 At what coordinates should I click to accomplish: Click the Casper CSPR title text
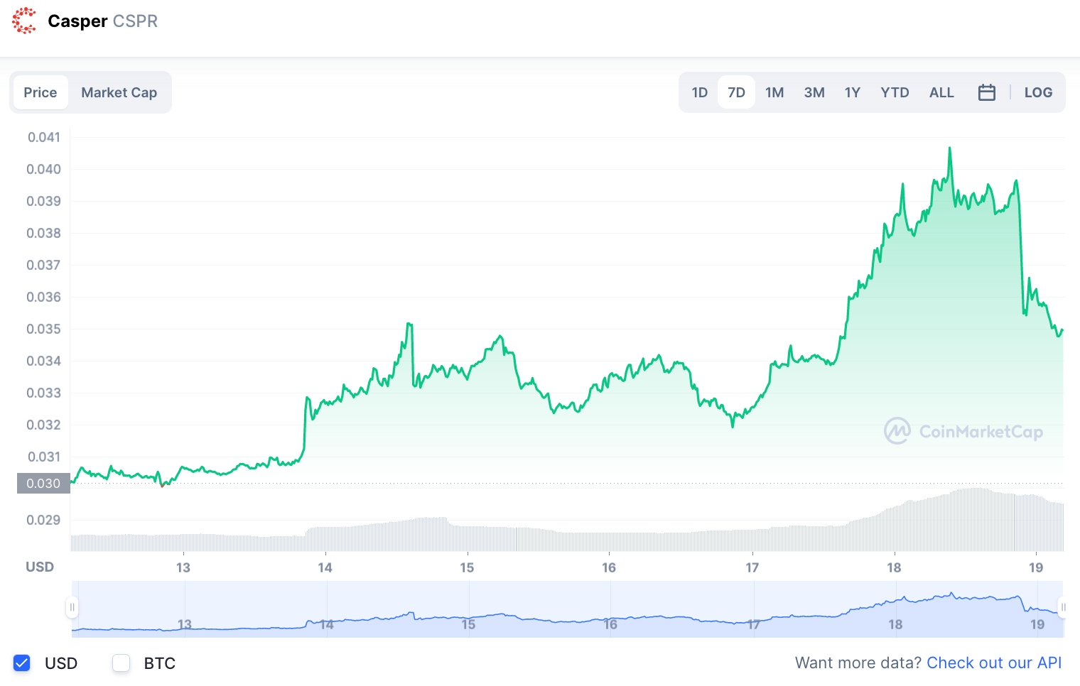coord(102,21)
